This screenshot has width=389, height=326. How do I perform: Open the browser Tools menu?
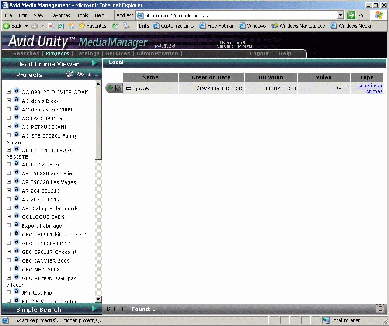click(82, 15)
